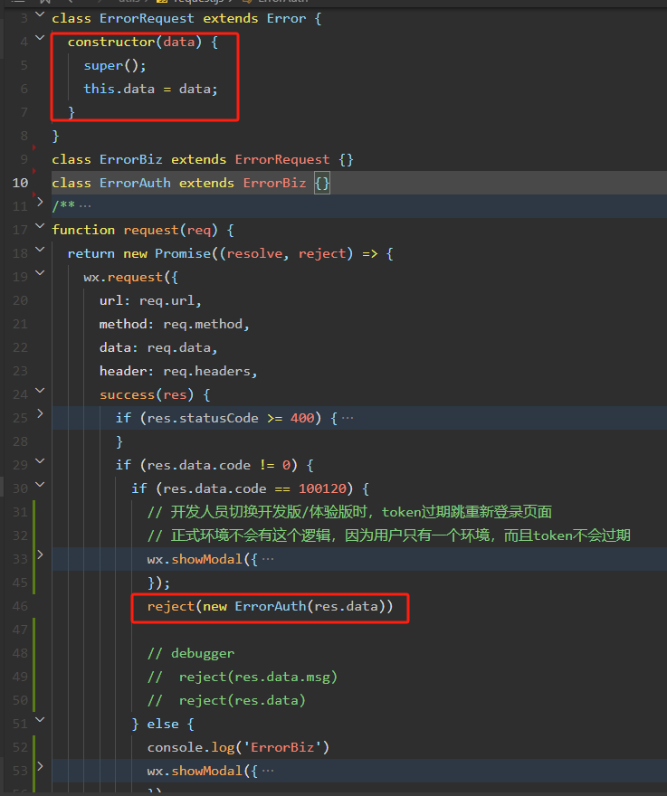
Task: Click commented reject(res.data) on line 50
Action: point(242,700)
